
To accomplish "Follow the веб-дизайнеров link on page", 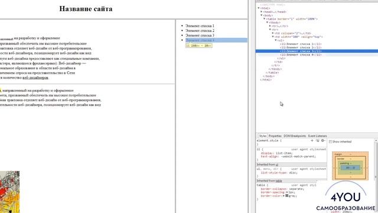I will [x=35, y=78].
